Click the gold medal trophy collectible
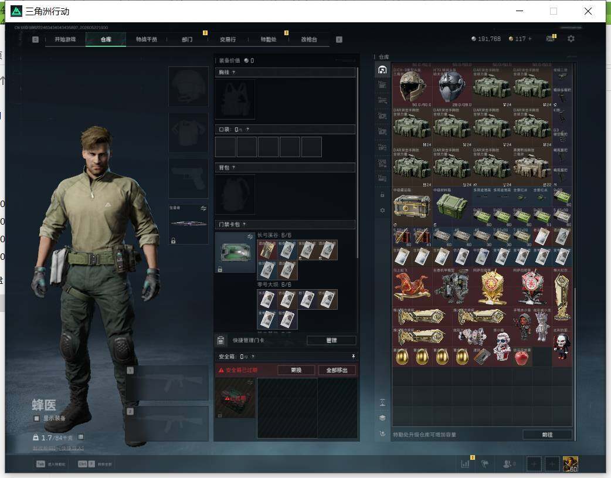Viewport: 611px width, 478px height. click(492, 287)
